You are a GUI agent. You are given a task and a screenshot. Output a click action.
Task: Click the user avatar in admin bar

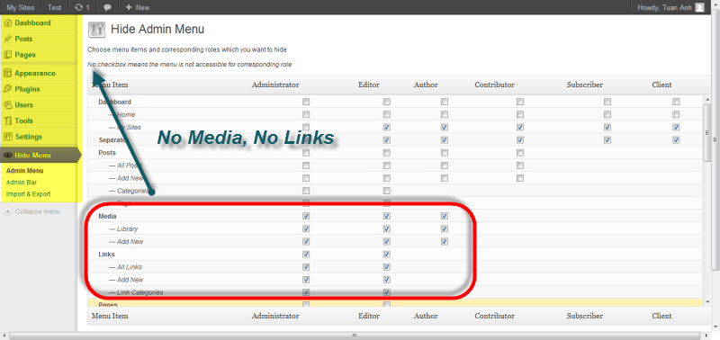(x=699, y=7)
